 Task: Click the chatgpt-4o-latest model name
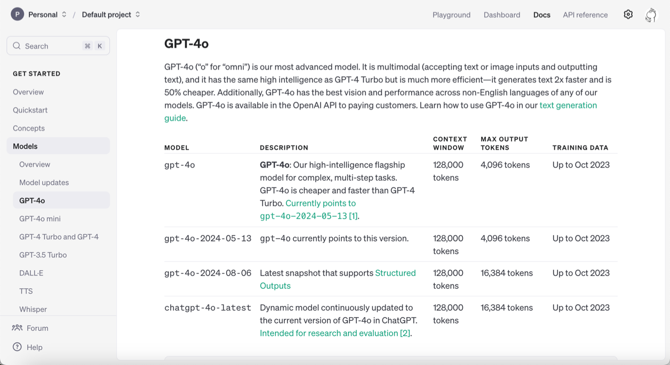tap(208, 307)
